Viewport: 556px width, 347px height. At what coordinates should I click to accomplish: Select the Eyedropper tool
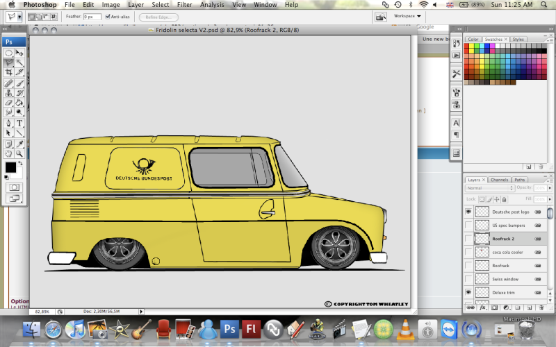(19, 144)
